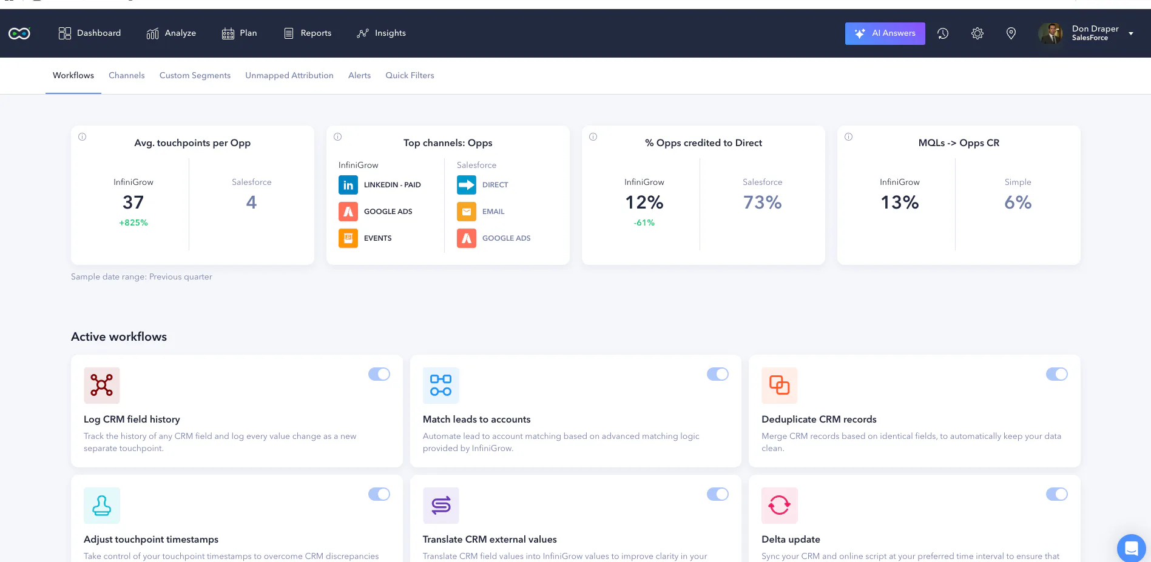Click the Translate CRM external values icon
The height and width of the screenshot is (562, 1151).
[x=441, y=506]
